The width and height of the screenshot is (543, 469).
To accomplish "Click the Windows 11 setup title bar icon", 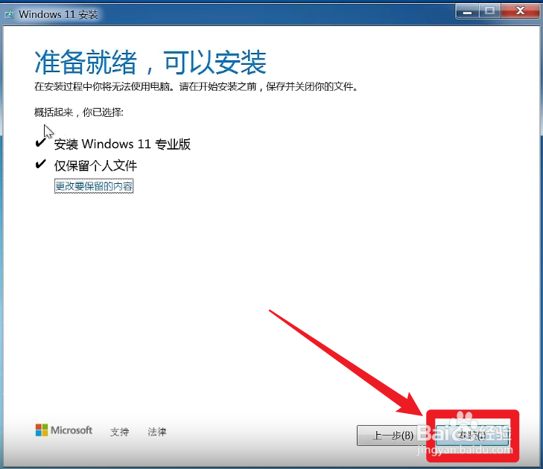I will coord(9,15).
